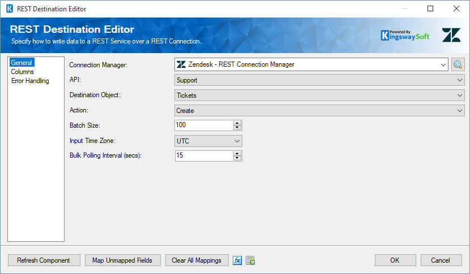
Task: Click the Refresh Component button
Action: point(44,260)
